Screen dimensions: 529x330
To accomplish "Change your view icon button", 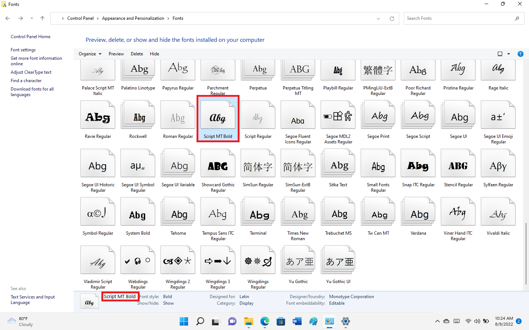I will pyautogui.click(x=500, y=54).
